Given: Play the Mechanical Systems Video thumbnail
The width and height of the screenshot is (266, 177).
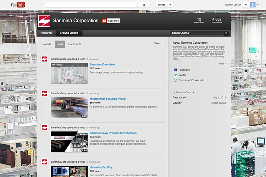Looking at the screenshot, I should [69, 108].
